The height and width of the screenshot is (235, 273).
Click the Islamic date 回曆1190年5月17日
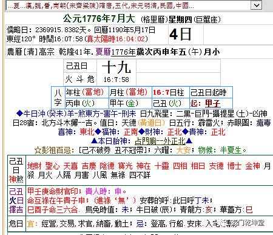[x=124, y=30]
